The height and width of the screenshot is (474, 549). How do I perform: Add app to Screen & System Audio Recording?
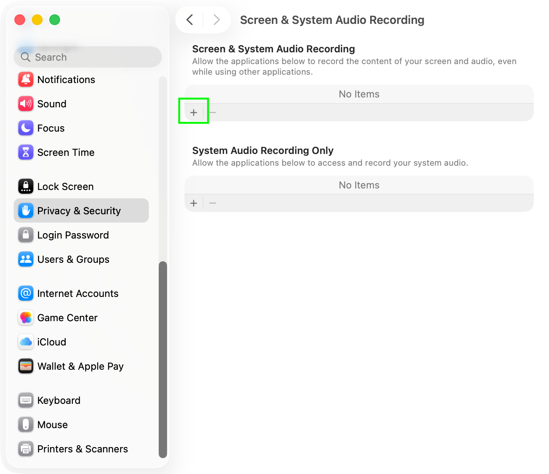click(x=194, y=113)
